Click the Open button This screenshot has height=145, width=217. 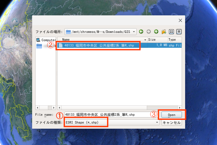pos(172,115)
